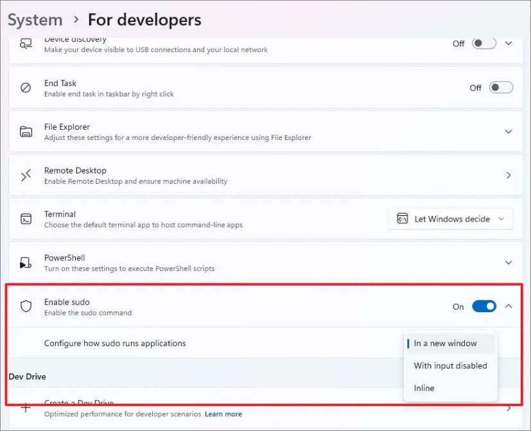Turn off the Enable sudo toggle

(x=484, y=306)
